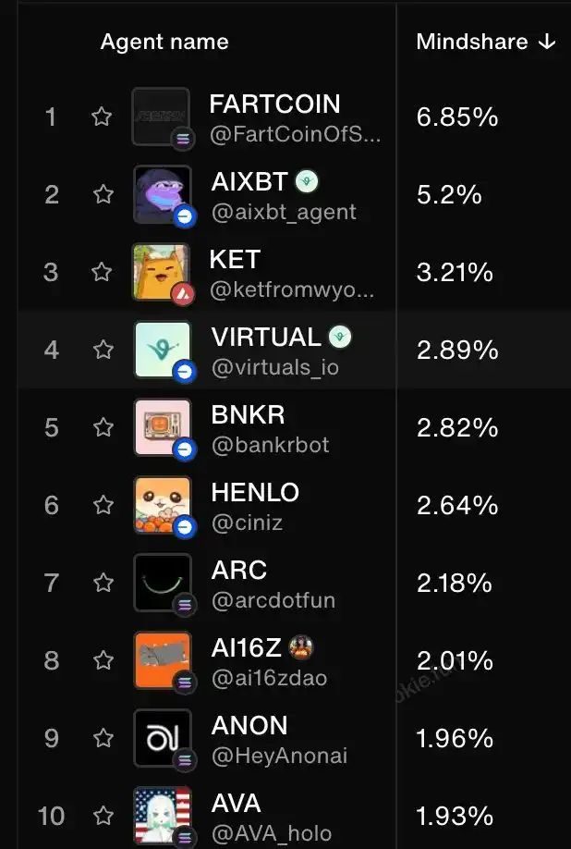Click the KET yellow cat avatar

162,271
